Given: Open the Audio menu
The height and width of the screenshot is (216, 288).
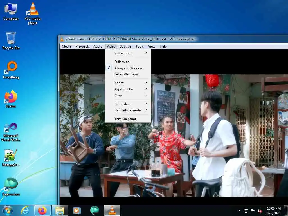Looking at the screenshot, I should point(98,46).
